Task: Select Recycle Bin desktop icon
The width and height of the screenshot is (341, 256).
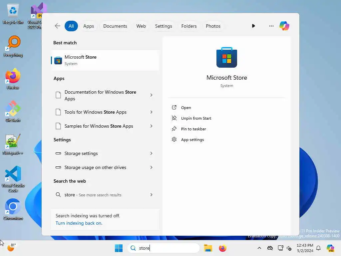Action: pos(13,14)
